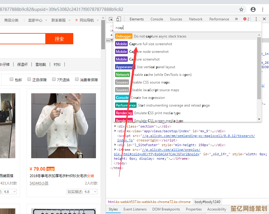Image resolution: width=269 pixels, height=214 pixels.
Task: Open the alilog oneplus iframe URL
Action: click(171, 150)
